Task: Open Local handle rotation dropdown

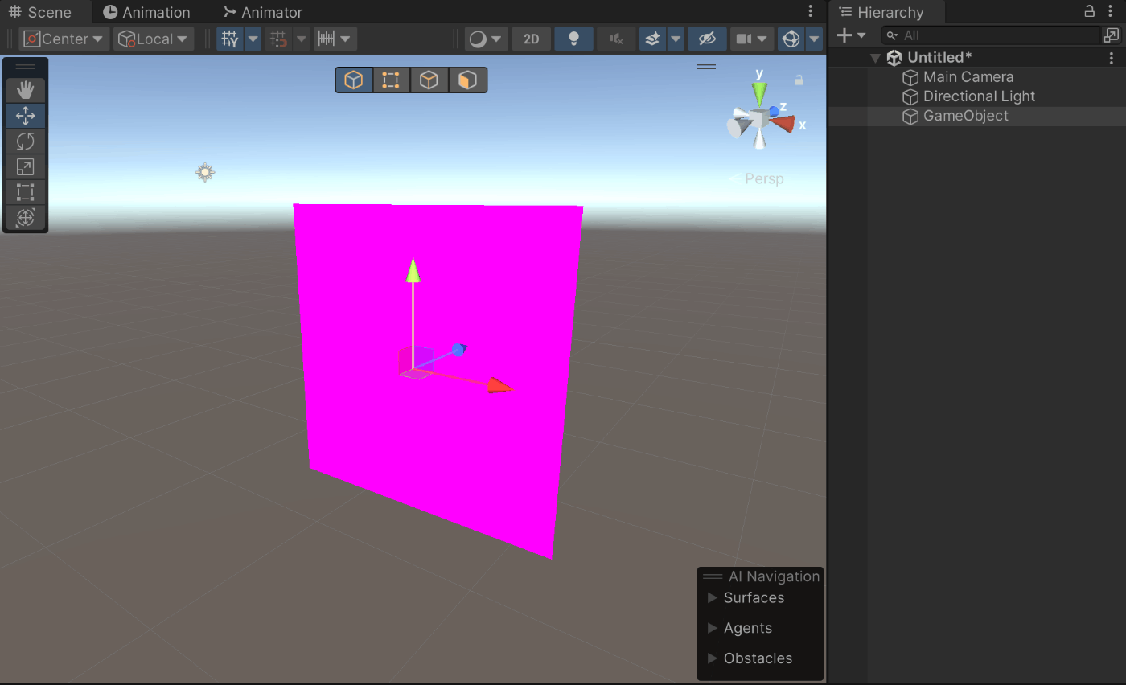Action: click(154, 39)
